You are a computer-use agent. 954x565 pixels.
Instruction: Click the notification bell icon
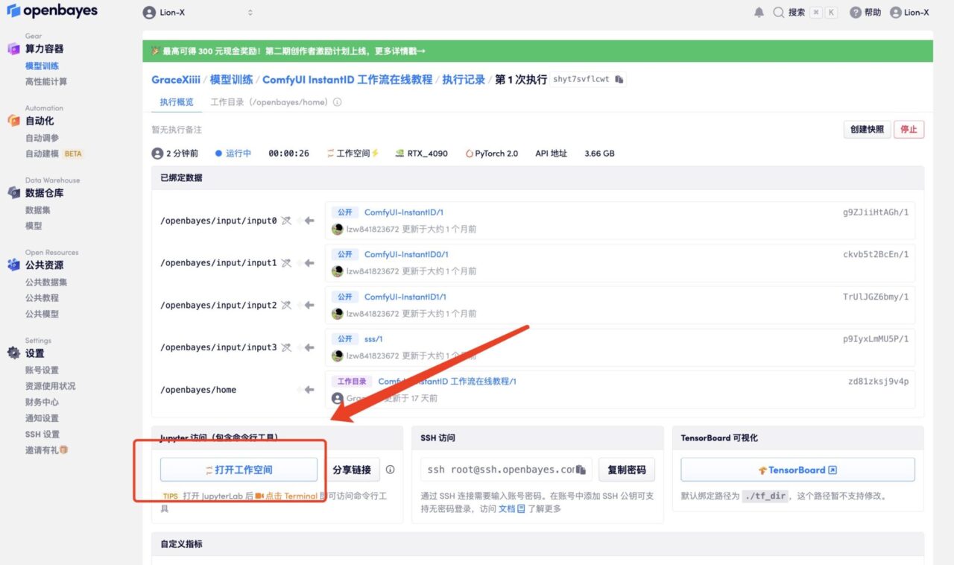coord(759,13)
